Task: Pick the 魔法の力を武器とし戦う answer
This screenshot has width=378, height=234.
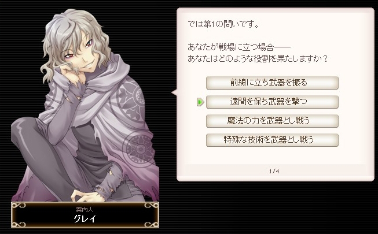Action: pos(272,121)
